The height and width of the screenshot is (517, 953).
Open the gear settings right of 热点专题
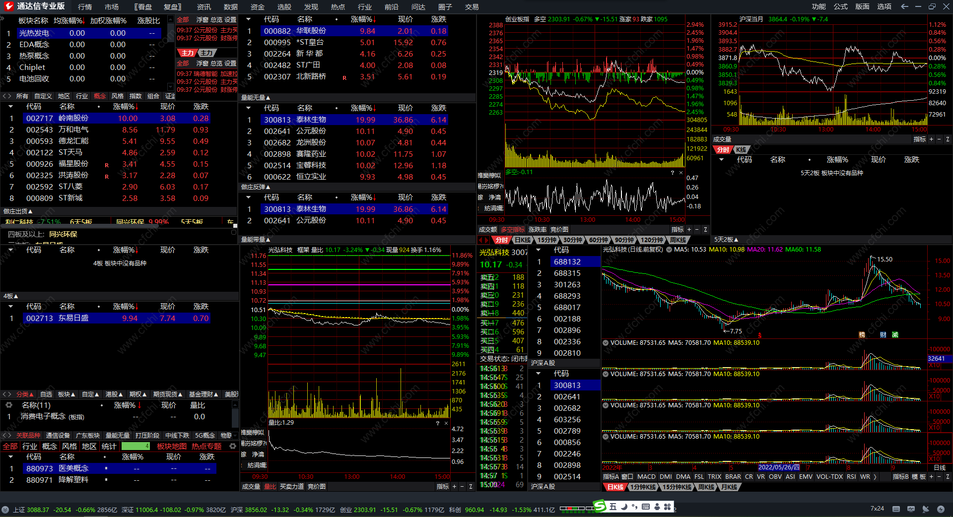[232, 446]
